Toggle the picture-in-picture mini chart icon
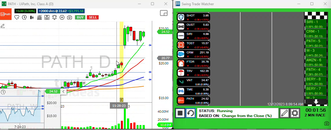This screenshot has width=331, height=130. (x=163, y=13)
